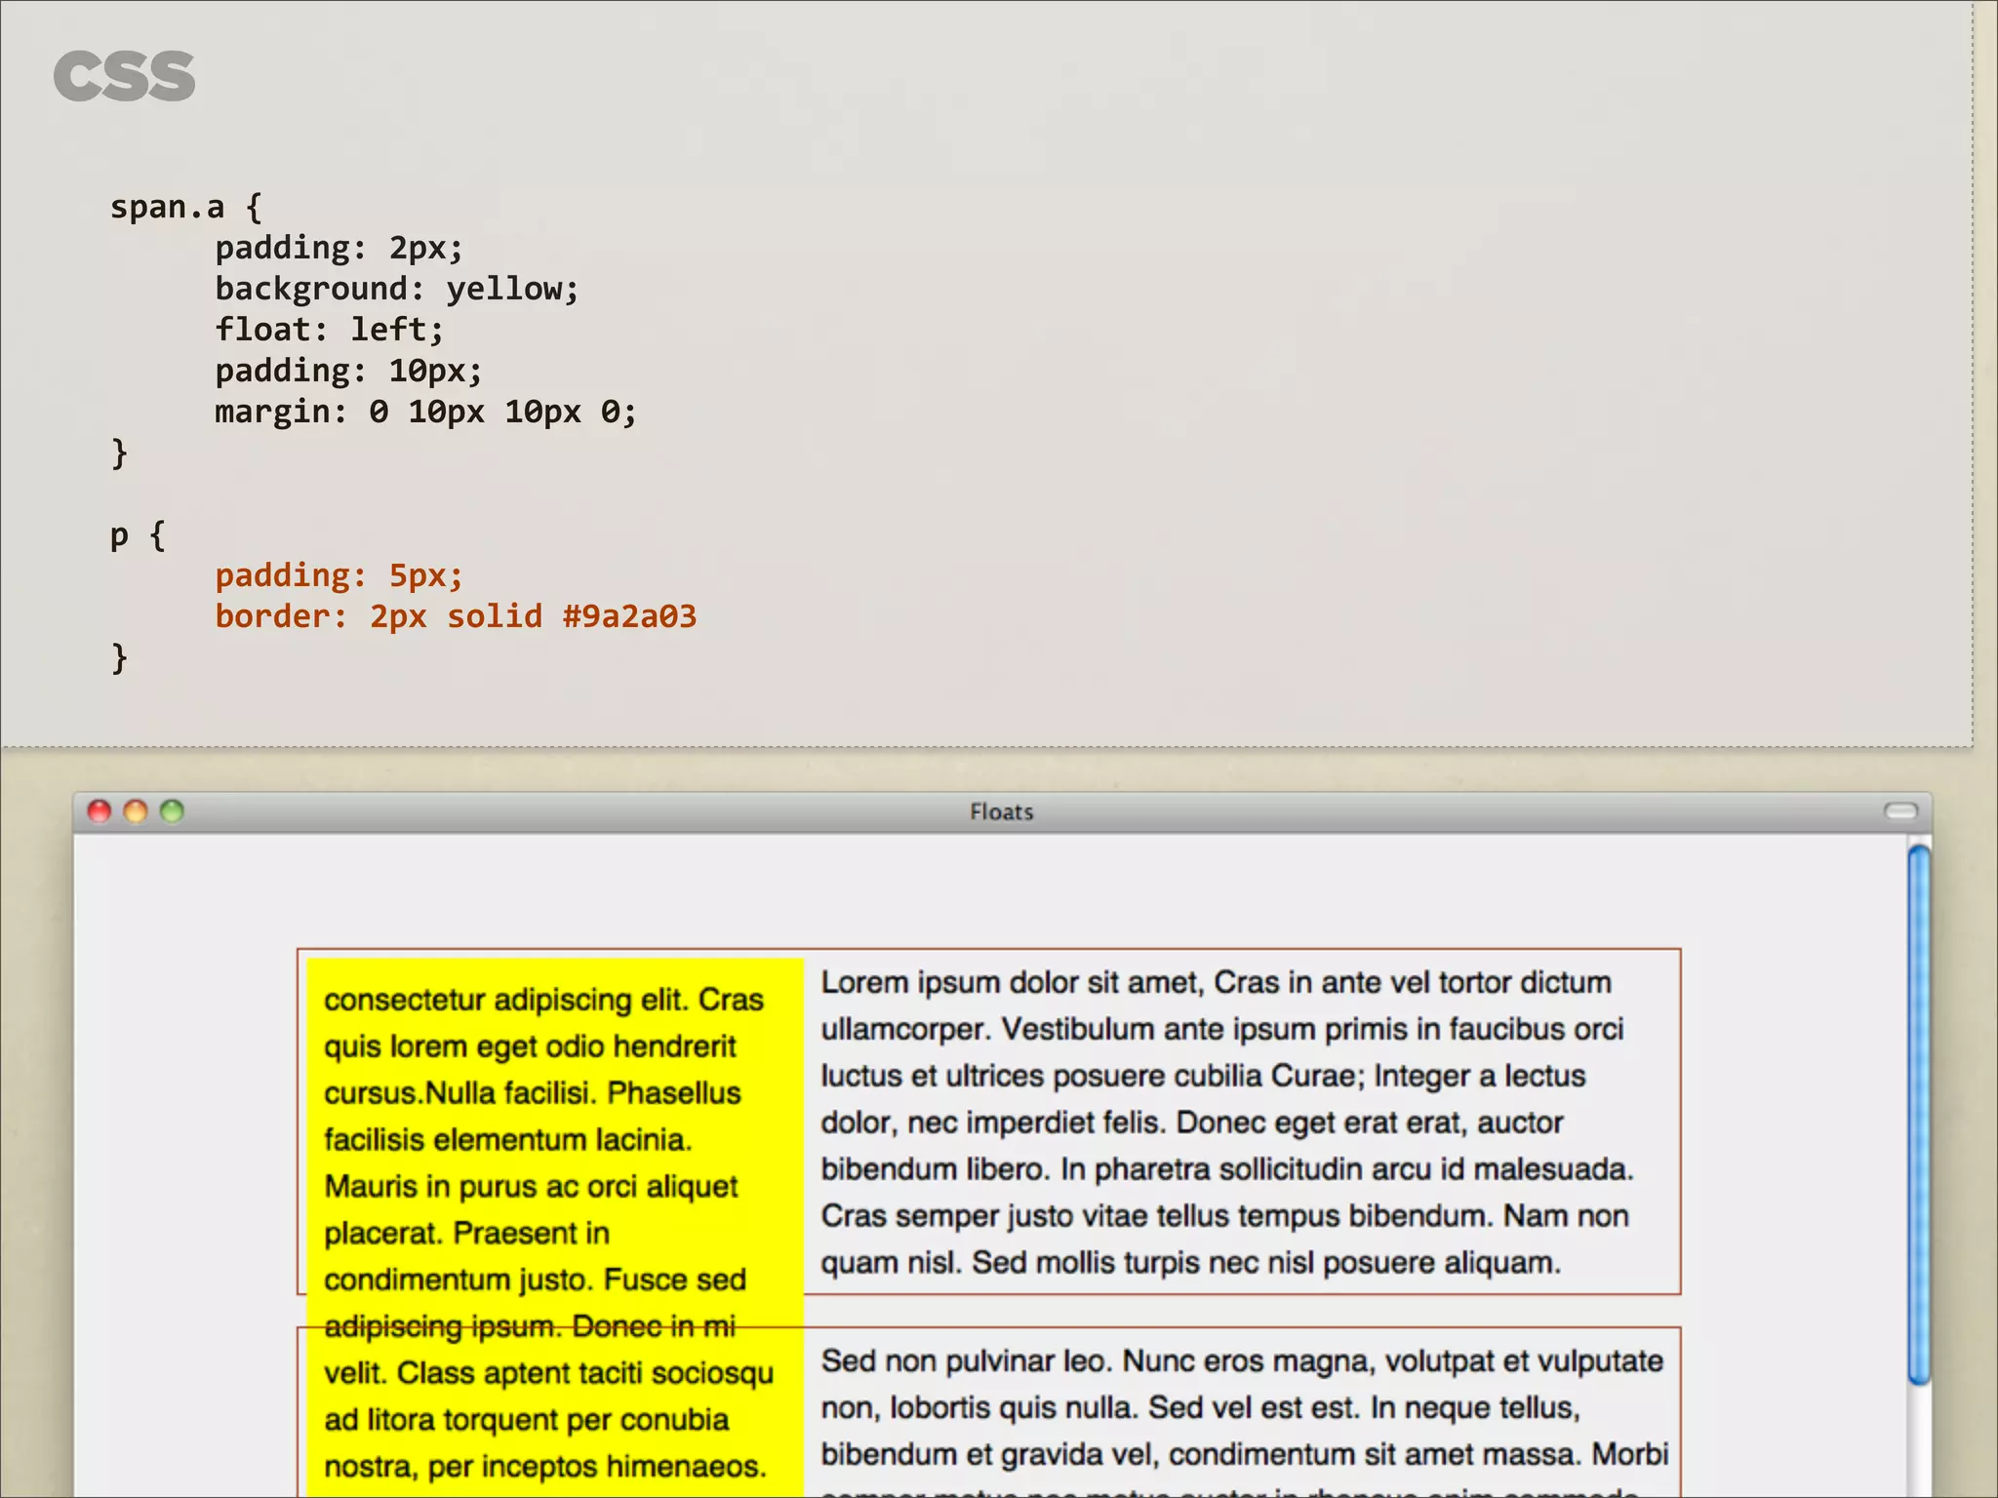Click 'ad litora torquent per conubia' line

[x=526, y=1420]
